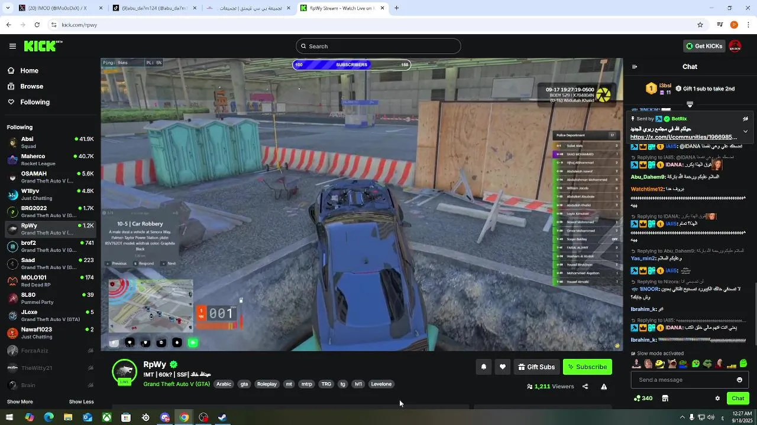Click the green Chat send button

click(737, 398)
